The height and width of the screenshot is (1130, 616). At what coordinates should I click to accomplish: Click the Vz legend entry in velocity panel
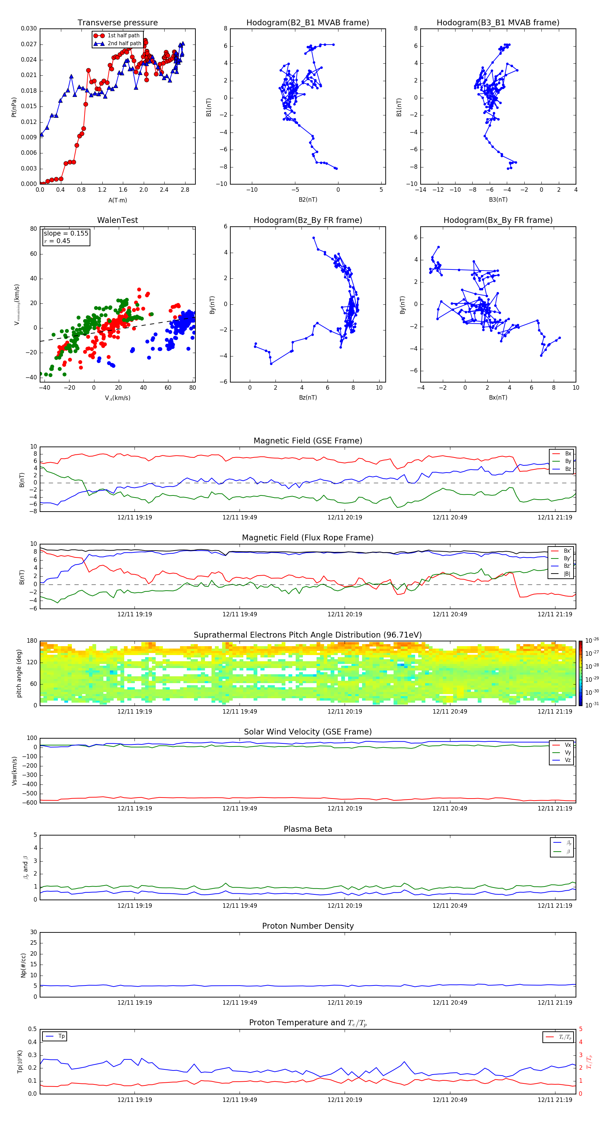point(562,760)
